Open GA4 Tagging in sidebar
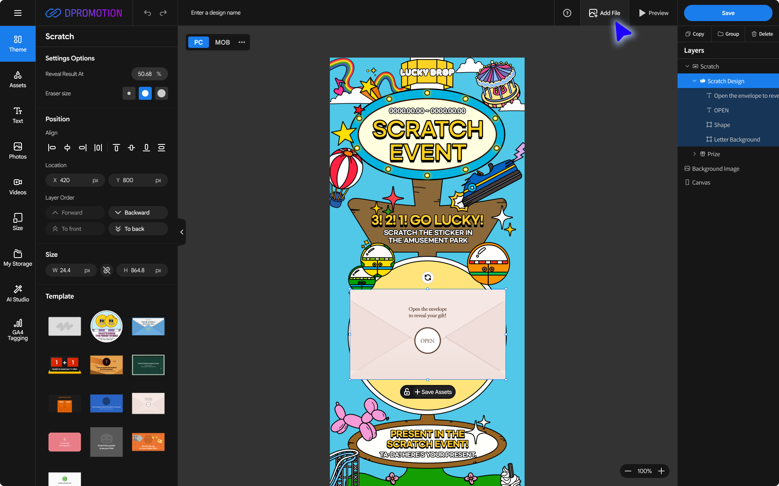Image resolution: width=779 pixels, height=486 pixels. click(x=18, y=329)
